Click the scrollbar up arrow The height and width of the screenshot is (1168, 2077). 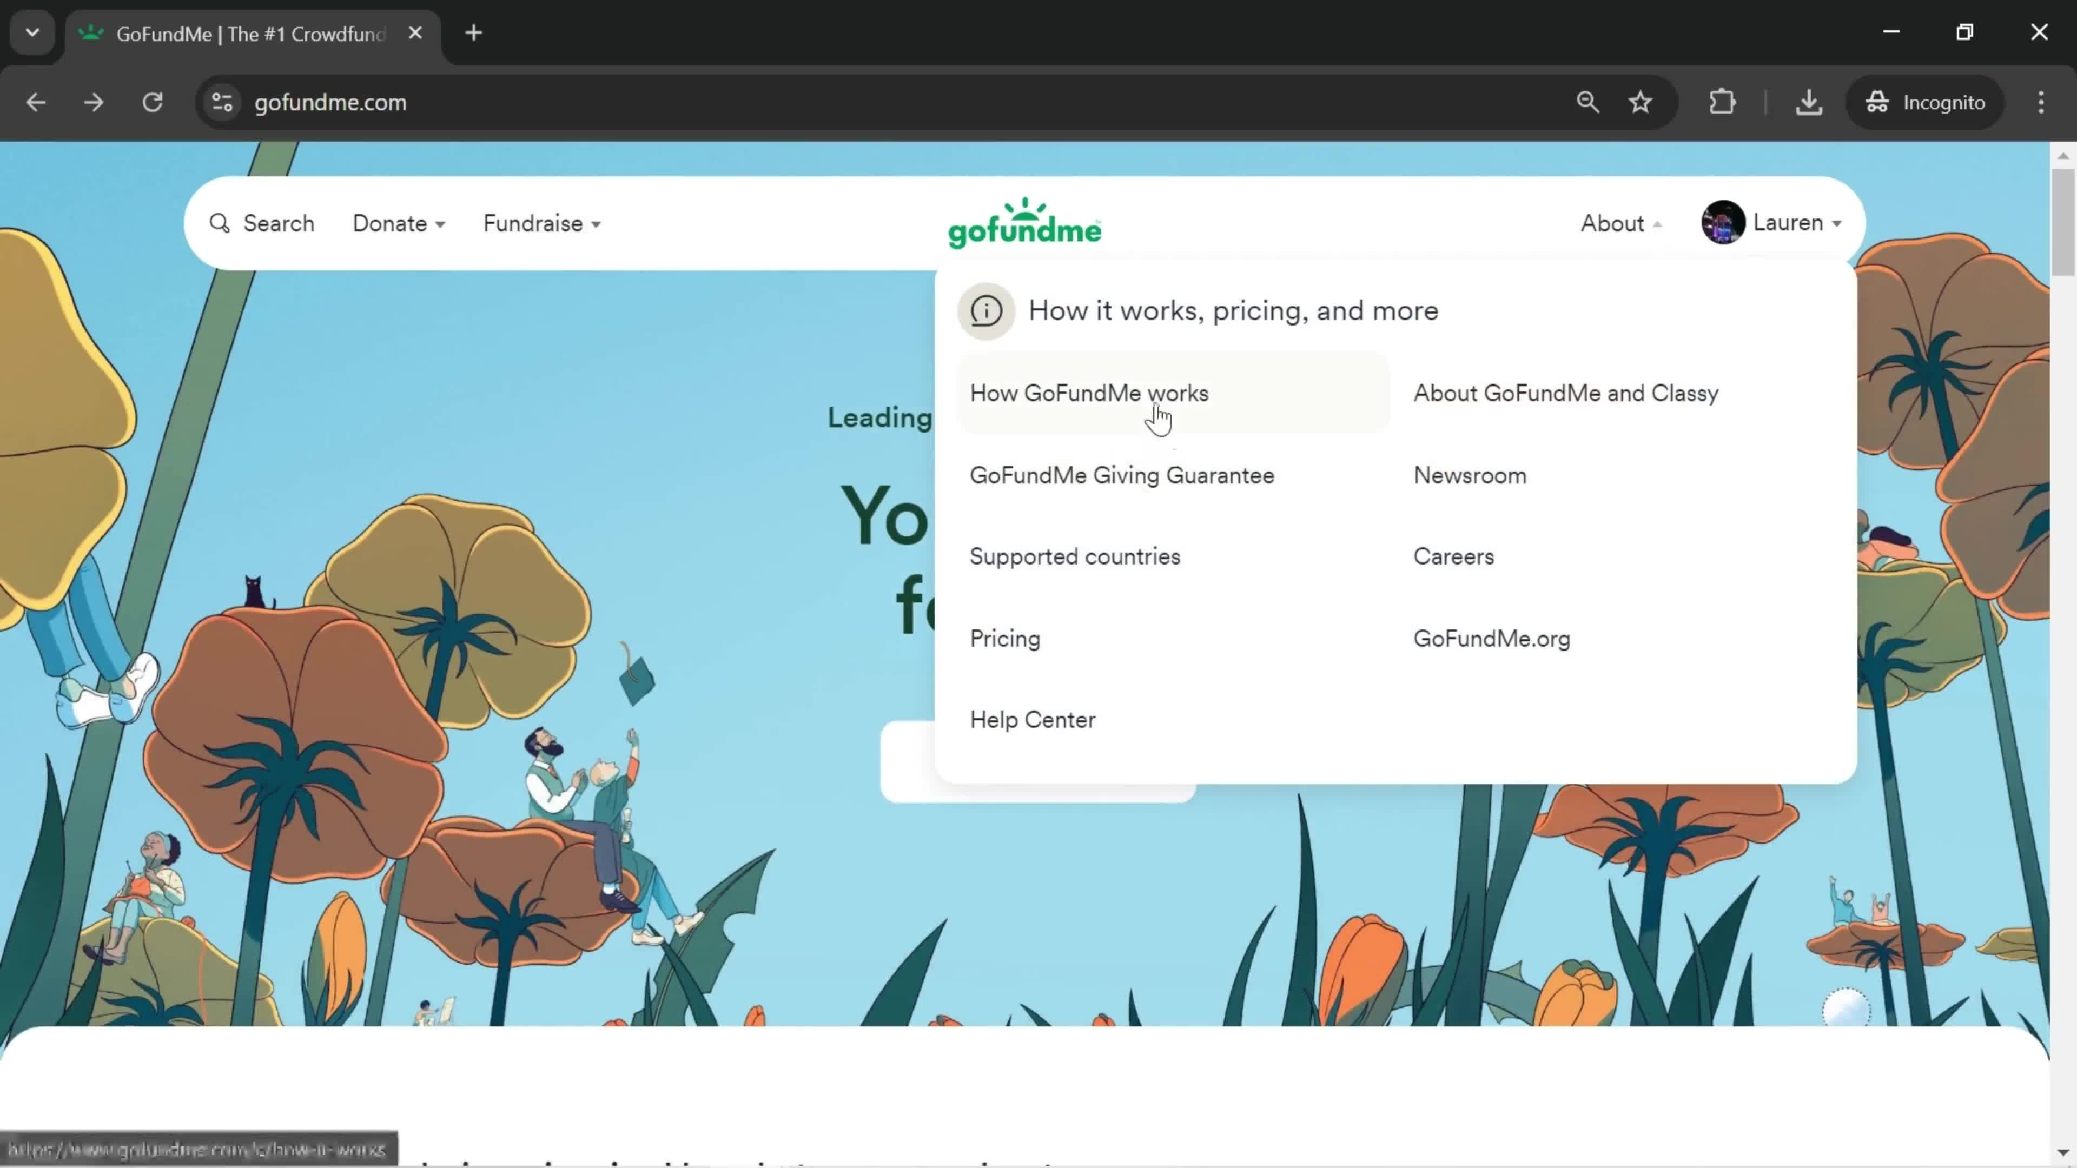point(2062,156)
